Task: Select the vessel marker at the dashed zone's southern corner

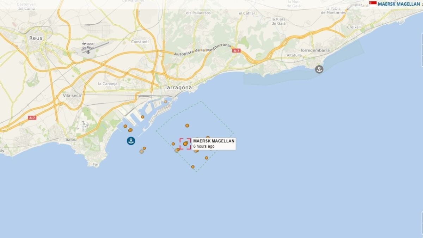Action: 193,167
